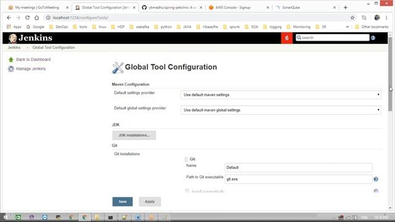Open the TeamViewer icon in the taskbar
Image resolution: width=395 pixels, height=222 pixels.
[x=44, y=217]
